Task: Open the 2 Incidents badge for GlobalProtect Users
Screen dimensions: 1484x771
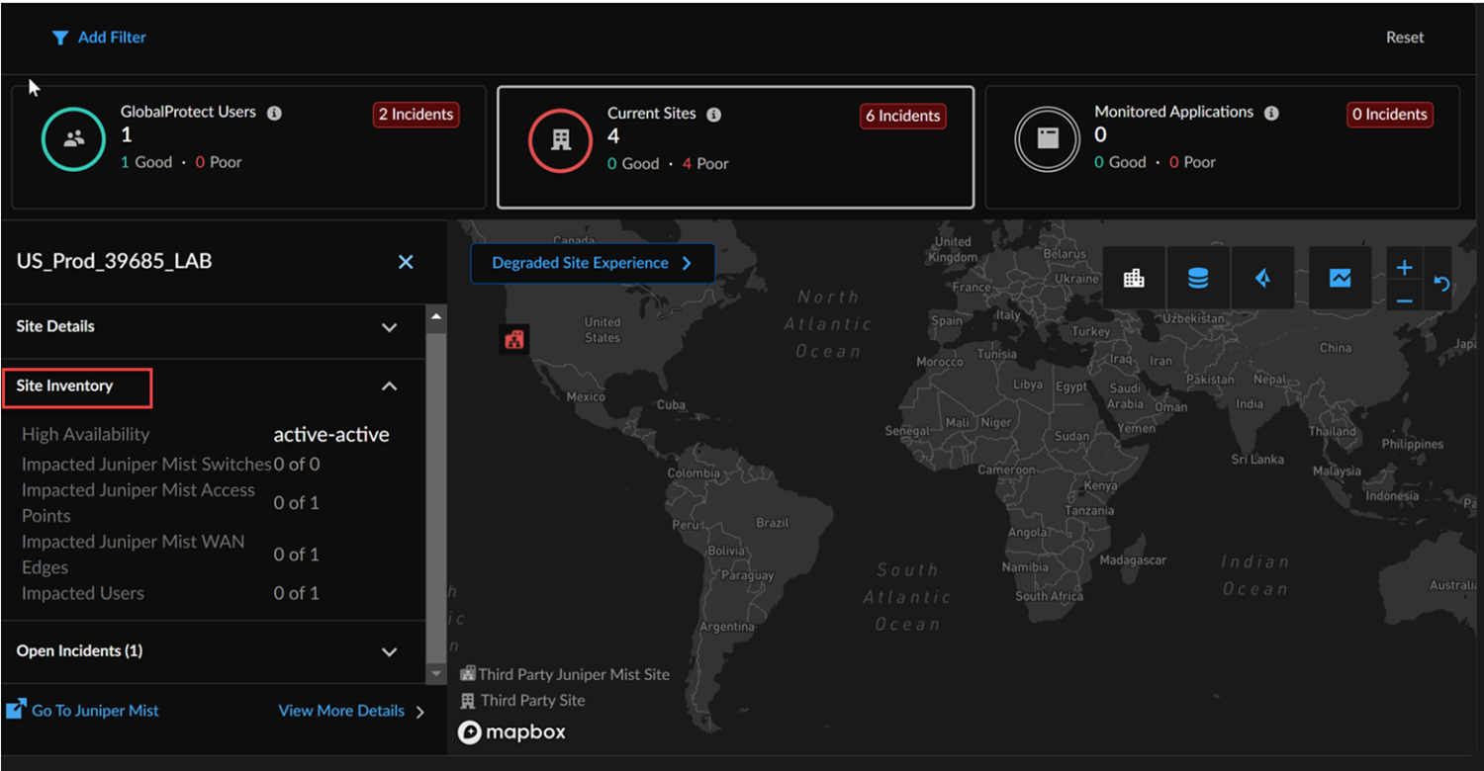Action: (x=416, y=115)
